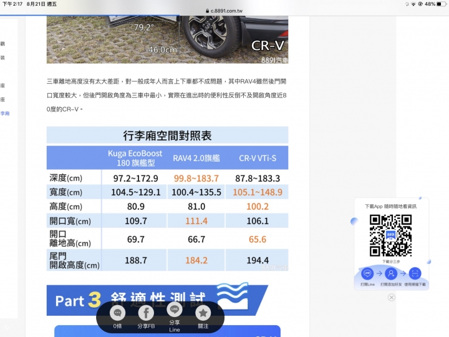Tap the orange value 111.4
This screenshot has width=449, height=337.
pos(196,221)
